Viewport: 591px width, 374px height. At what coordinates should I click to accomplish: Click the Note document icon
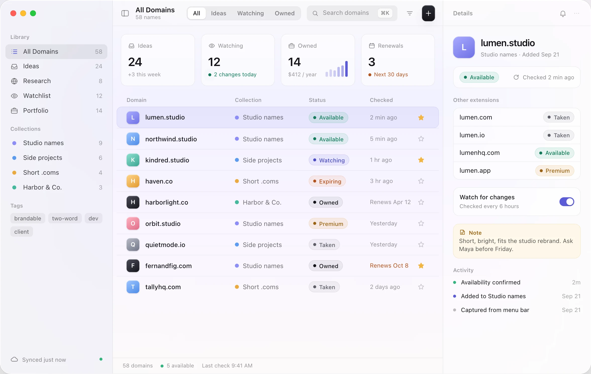coord(462,232)
